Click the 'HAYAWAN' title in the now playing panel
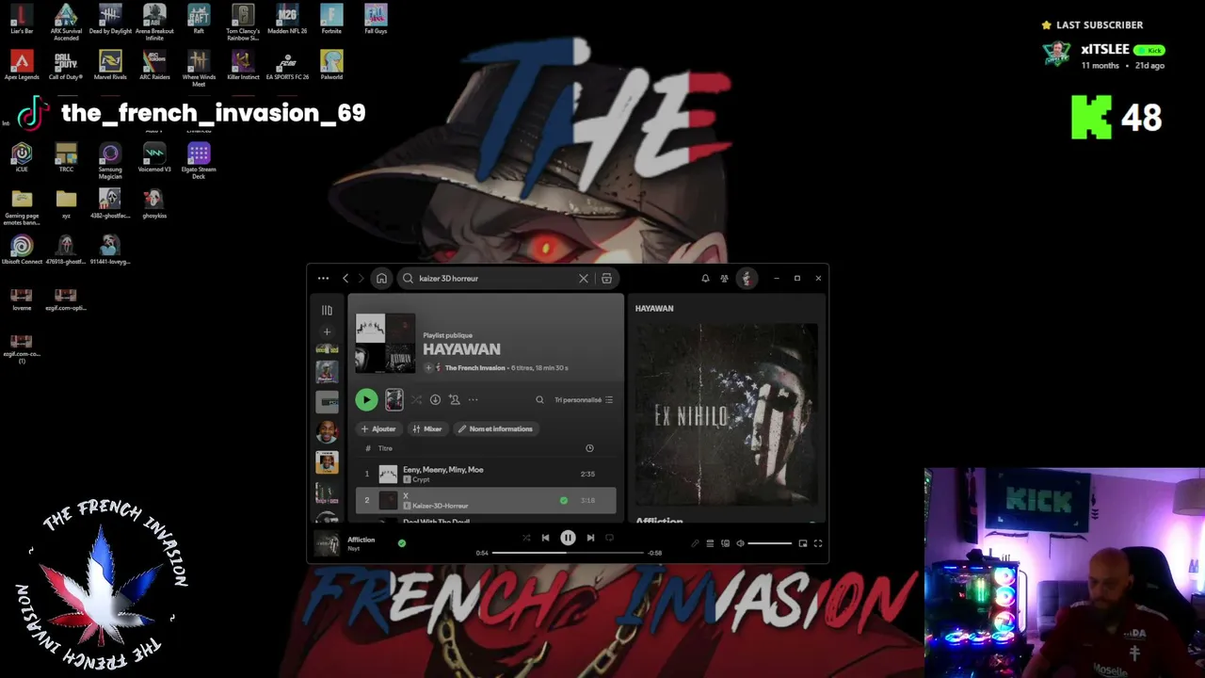 click(654, 309)
